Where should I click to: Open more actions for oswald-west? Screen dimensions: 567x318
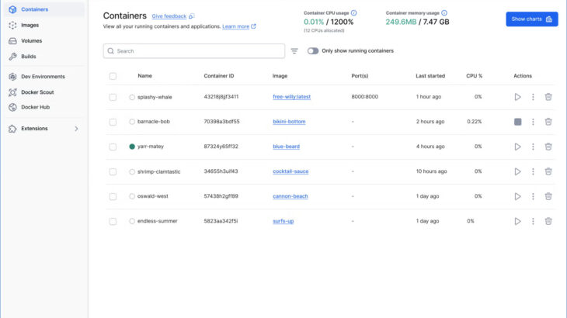click(533, 197)
